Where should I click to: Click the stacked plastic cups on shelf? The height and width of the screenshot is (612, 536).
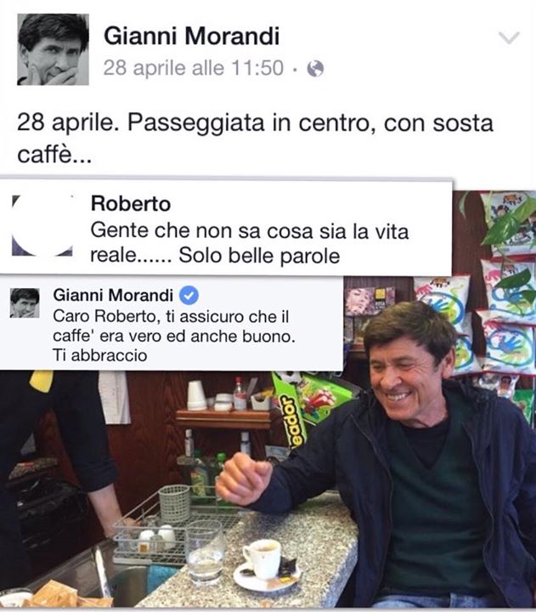(x=196, y=395)
